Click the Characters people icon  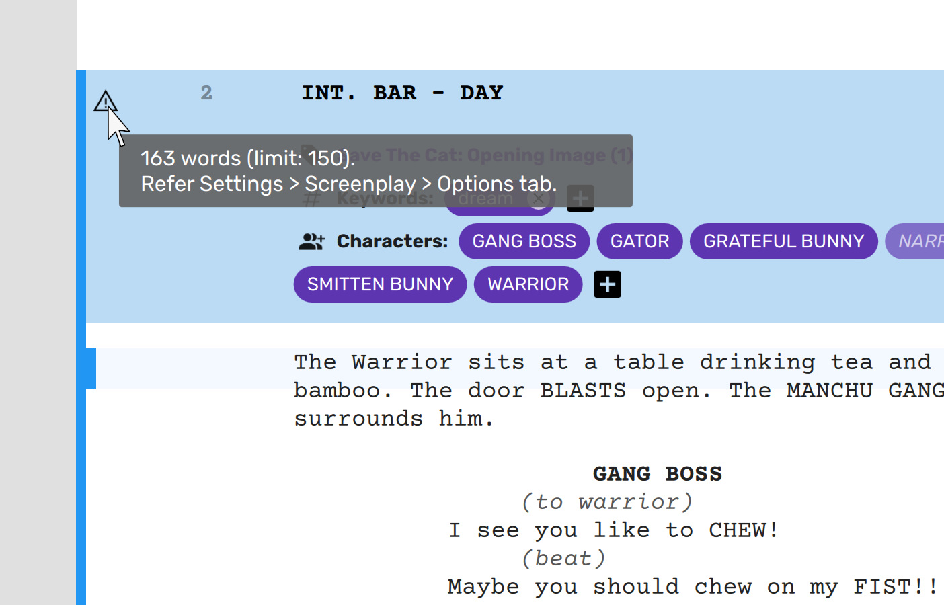tap(311, 241)
